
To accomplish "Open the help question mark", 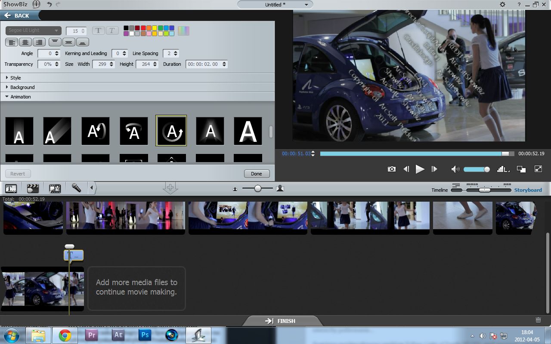I will click(519, 4).
